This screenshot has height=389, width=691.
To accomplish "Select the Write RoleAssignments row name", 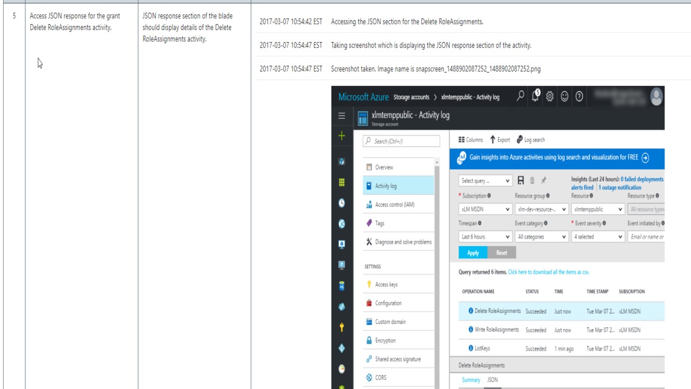I will (497, 330).
